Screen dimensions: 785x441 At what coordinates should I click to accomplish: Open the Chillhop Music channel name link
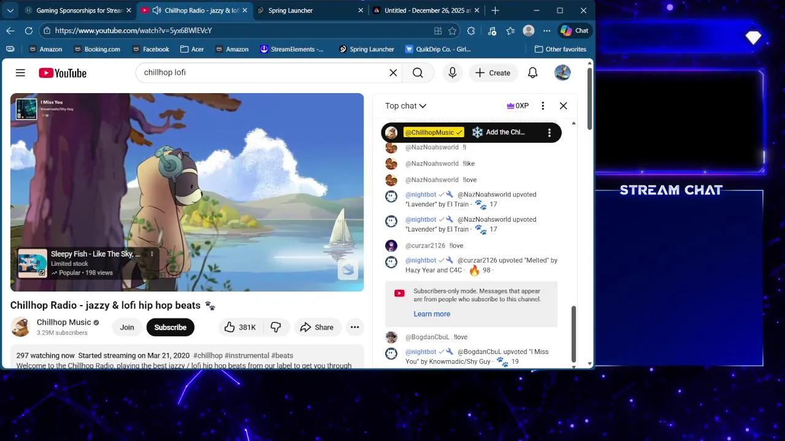point(64,322)
